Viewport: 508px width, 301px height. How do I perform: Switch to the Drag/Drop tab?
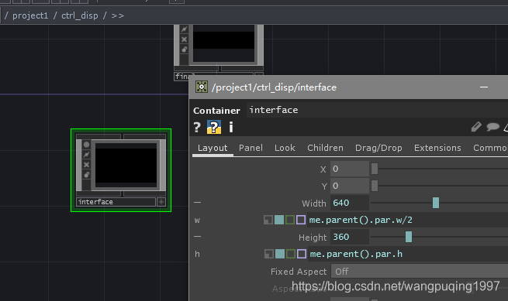click(x=378, y=148)
